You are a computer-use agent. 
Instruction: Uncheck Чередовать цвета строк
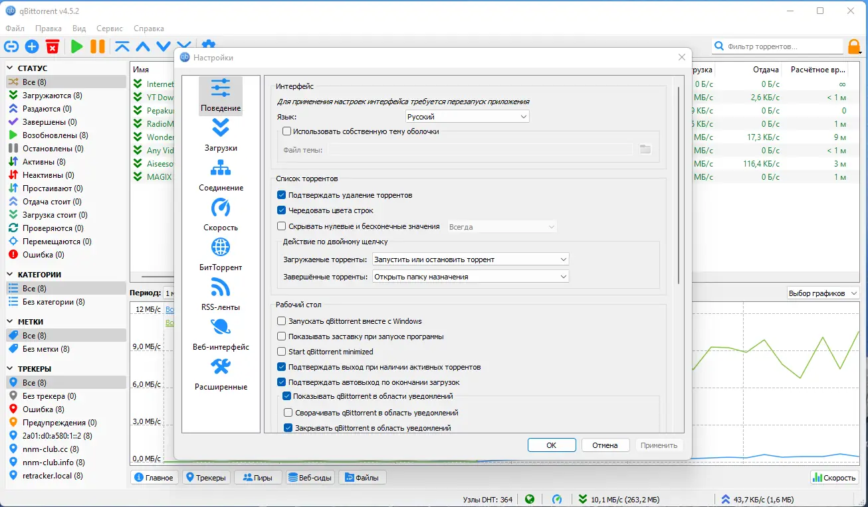[282, 210]
